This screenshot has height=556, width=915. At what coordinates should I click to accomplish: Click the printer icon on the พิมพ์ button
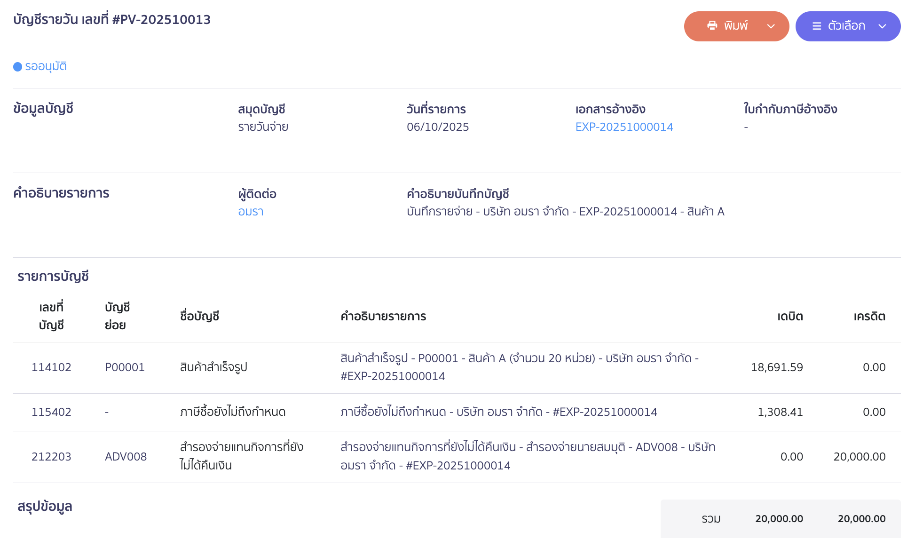713,26
